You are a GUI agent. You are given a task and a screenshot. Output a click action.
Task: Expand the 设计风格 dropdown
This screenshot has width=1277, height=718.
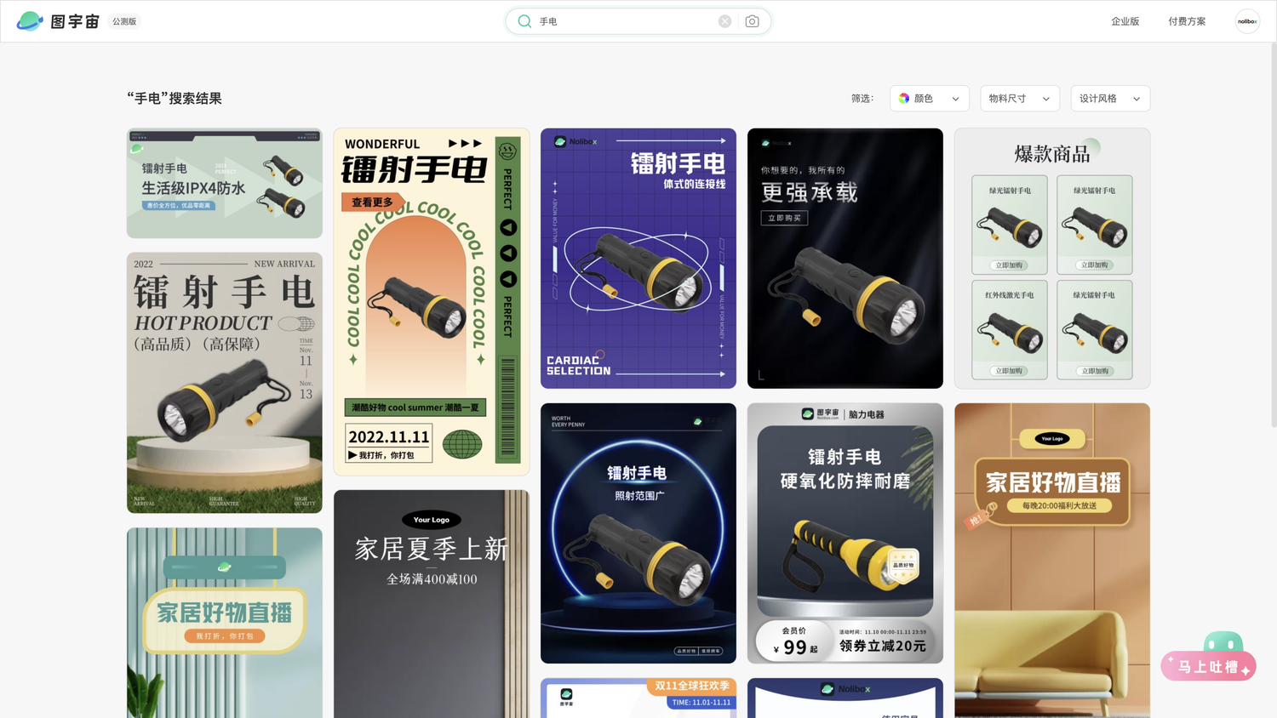(1110, 99)
